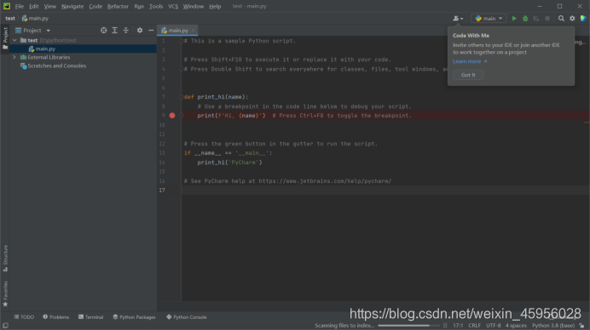Open TODO tool window
The width and height of the screenshot is (590, 330).
[x=25, y=317]
